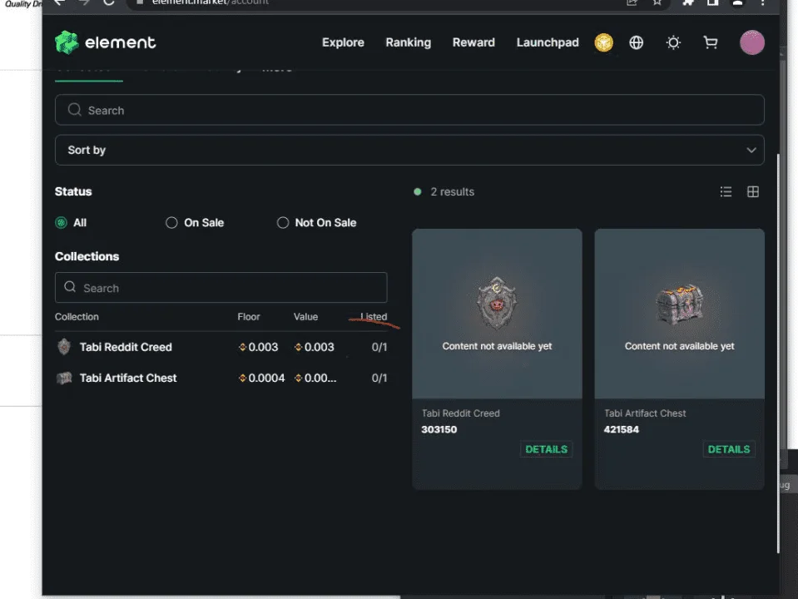Open DETAILS for Tabi Reddit Creed 303150

pos(546,449)
